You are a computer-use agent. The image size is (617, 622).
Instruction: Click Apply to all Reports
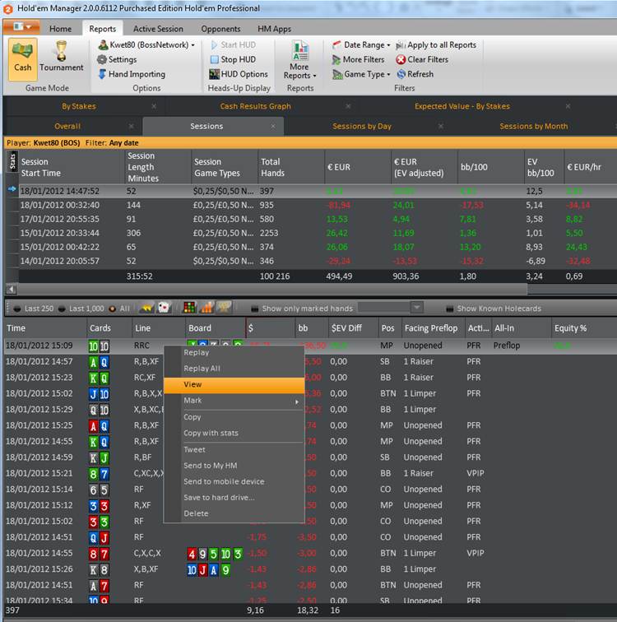click(x=436, y=44)
